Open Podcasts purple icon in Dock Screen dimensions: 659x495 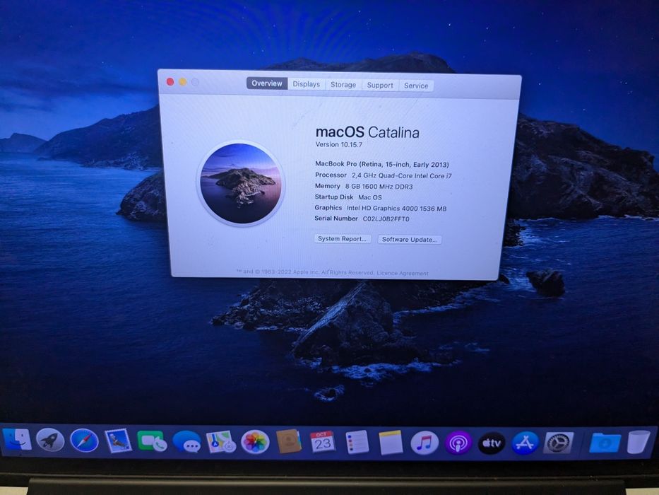[x=458, y=443]
